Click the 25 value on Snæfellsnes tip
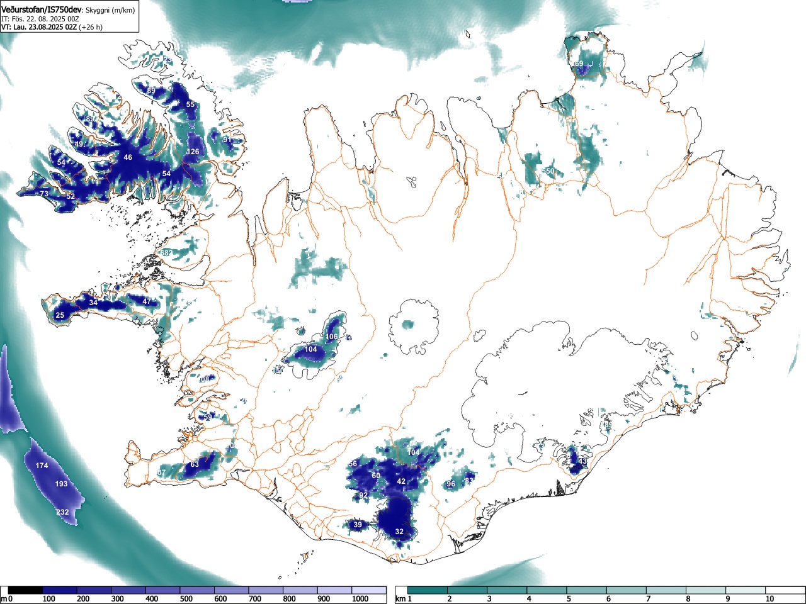The width and height of the screenshot is (806, 604). click(x=60, y=315)
